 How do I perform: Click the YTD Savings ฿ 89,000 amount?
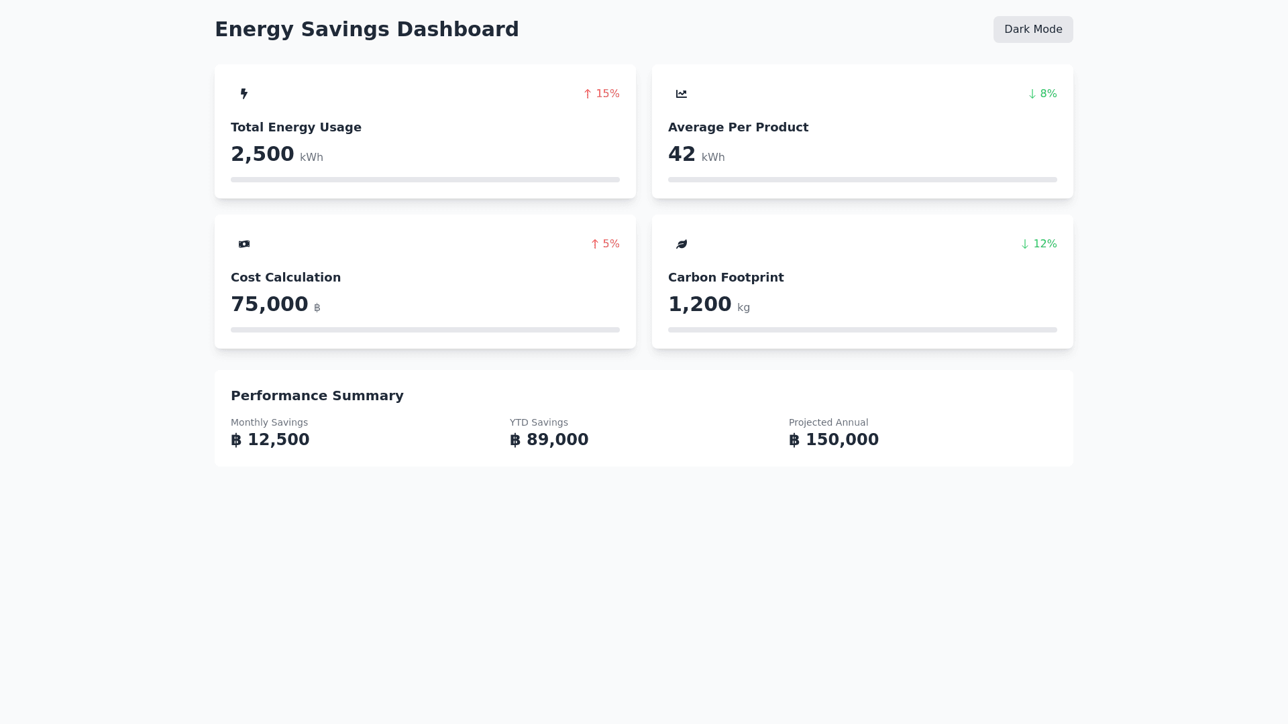[x=549, y=440]
